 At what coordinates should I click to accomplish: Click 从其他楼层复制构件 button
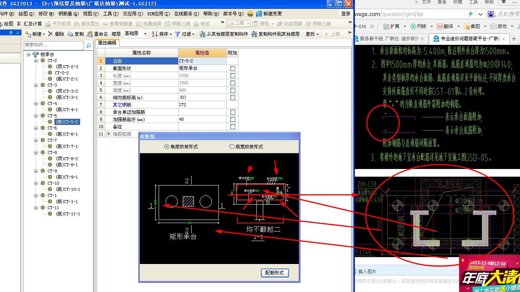[223, 34]
